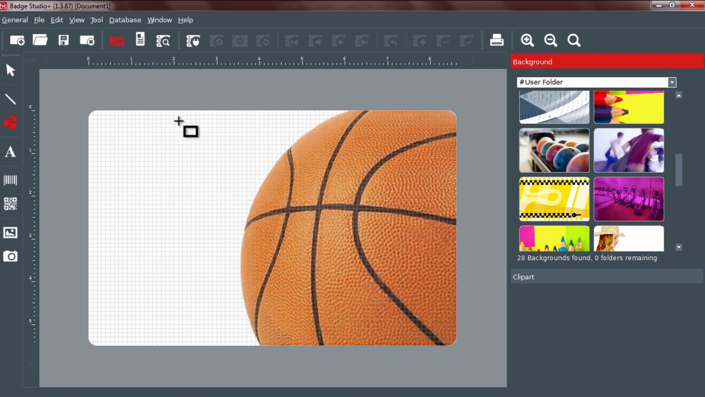Screen dimensions: 705x397
Task: Create a new card document
Action: [x=17, y=40]
